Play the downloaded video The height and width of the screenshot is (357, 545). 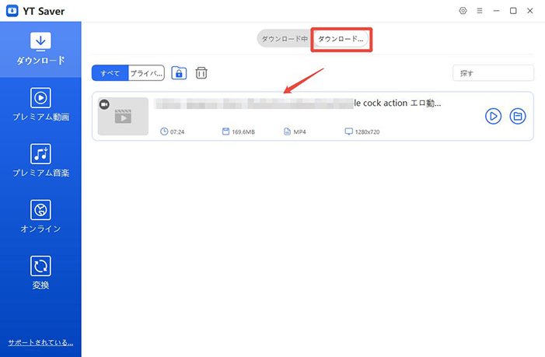(x=493, y=116)
